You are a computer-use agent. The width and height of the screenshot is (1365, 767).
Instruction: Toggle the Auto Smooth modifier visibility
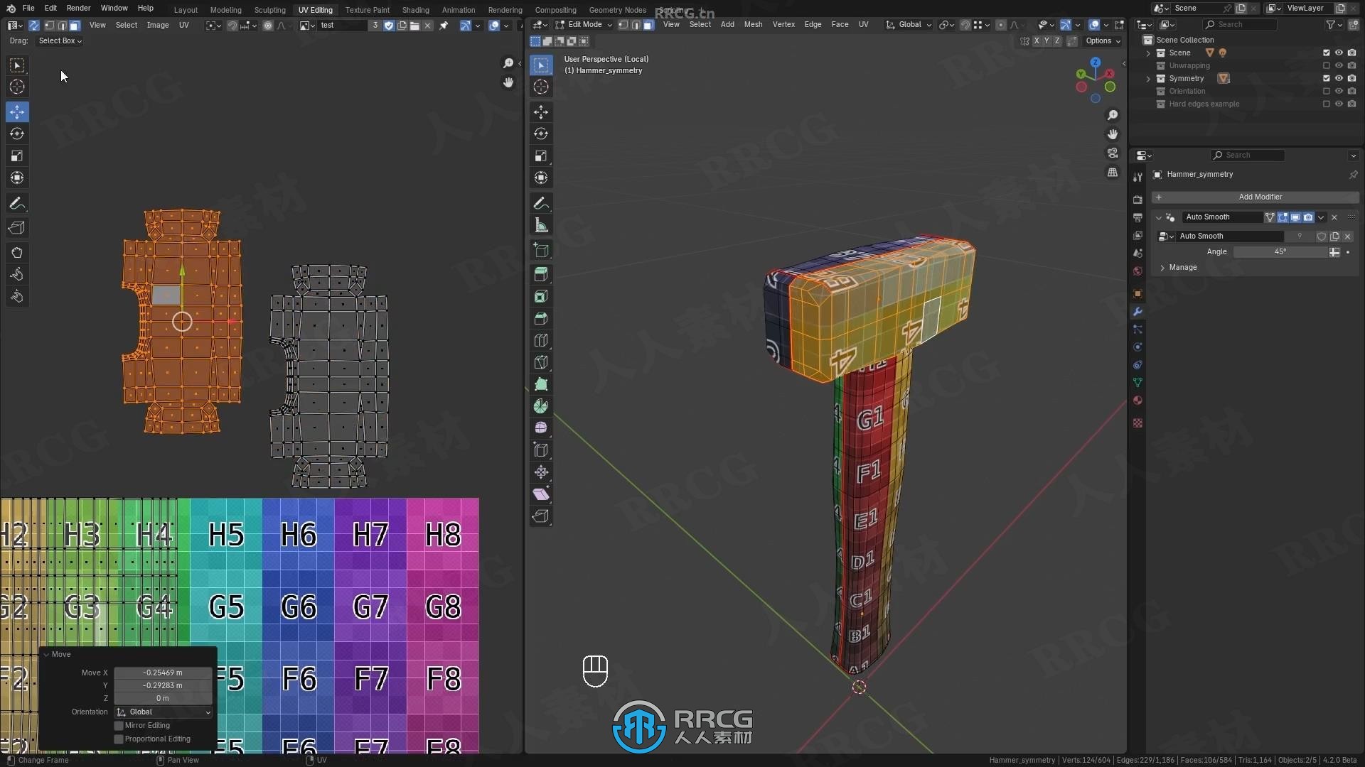[1297, 217]
